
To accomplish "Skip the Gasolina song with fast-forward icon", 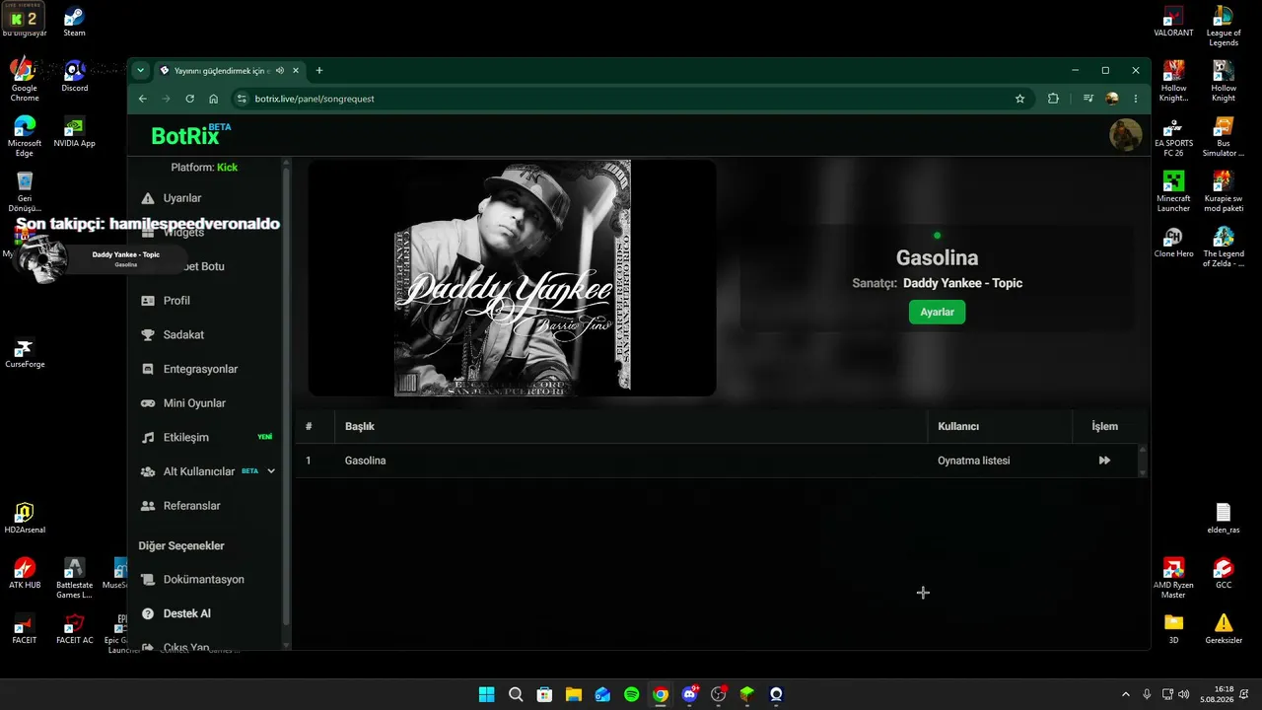I will (x=1104, y=461).
